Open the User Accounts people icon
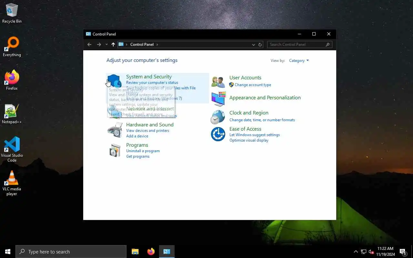The height and width of the screenshot is (258, 413). point(218,82)
